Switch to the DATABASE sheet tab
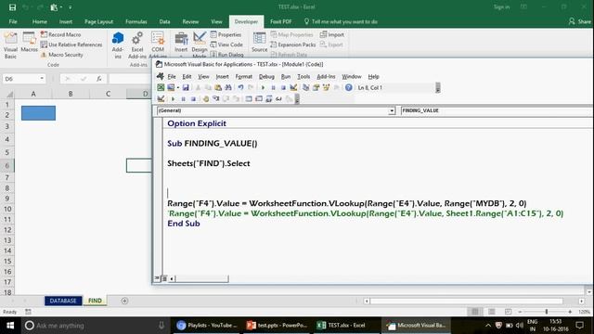Viewport: 594px width, 334px height. pos(63,301)
